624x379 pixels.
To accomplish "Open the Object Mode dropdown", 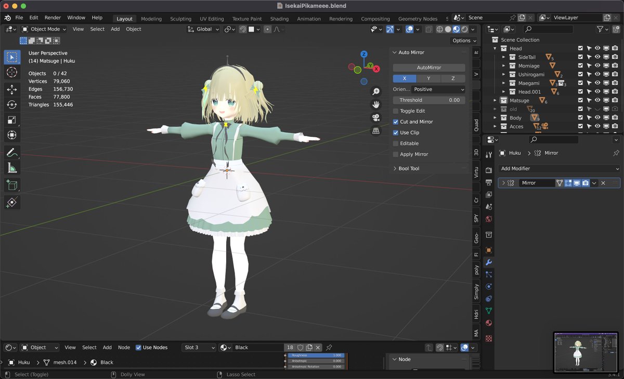I will pyautogui.click(x=44, y=29).
